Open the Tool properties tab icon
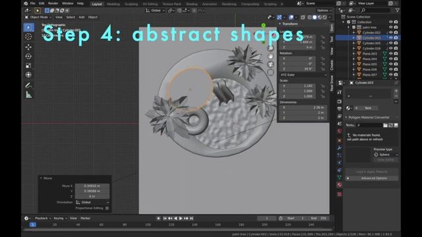The image size is (422, 237). [340, 92]
